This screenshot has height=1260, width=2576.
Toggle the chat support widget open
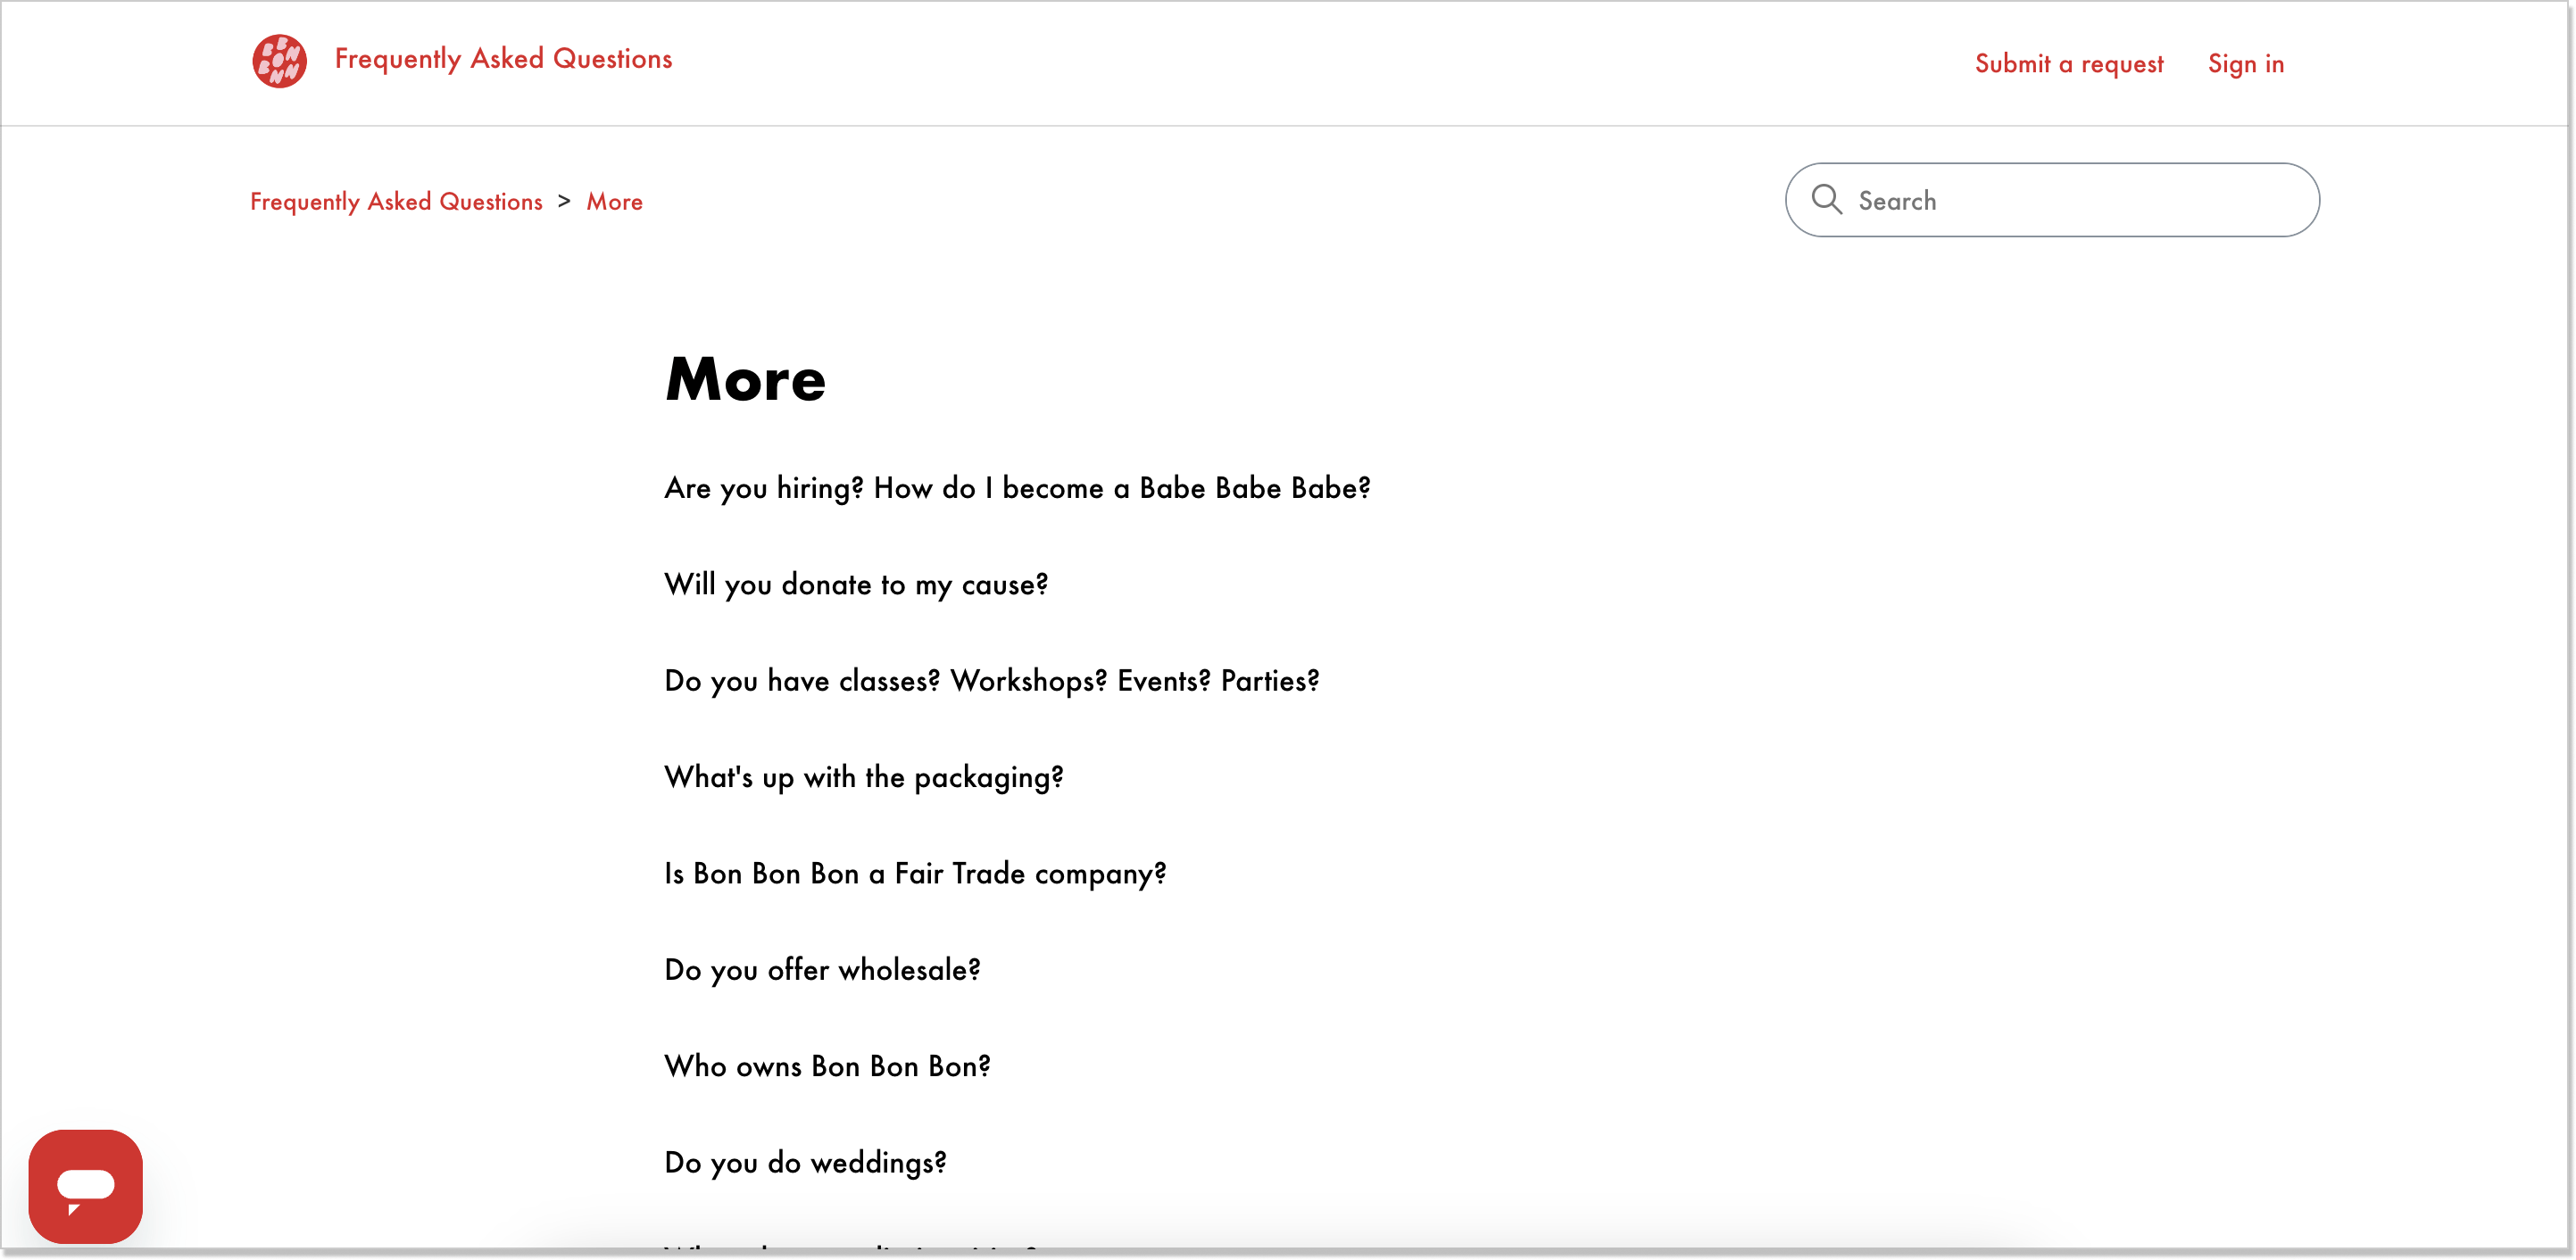[x=84, y=1188]
